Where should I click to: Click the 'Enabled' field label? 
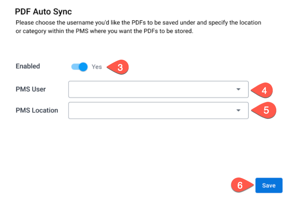pos(28,66)
